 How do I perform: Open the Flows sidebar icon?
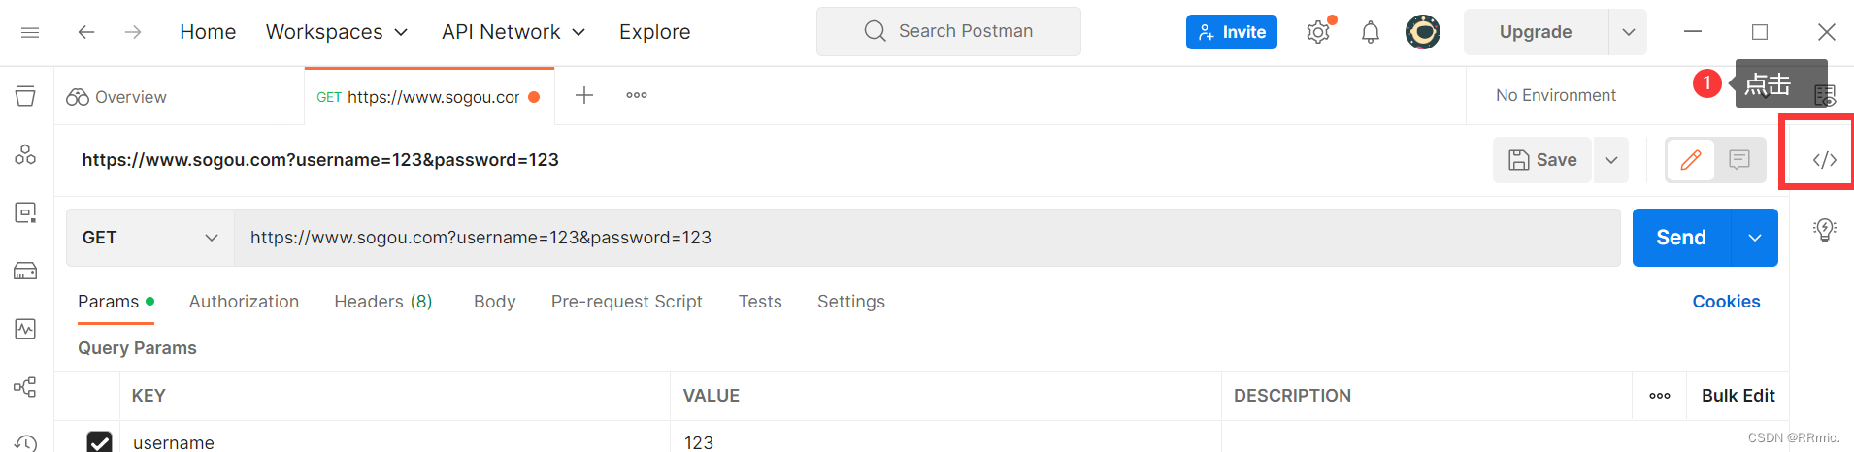[25, 387]
